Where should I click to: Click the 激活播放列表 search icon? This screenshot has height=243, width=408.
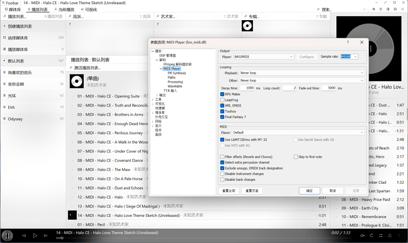(71, 68)
